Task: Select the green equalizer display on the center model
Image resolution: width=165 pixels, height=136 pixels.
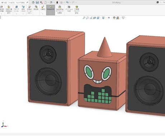Action: [98, 94]
